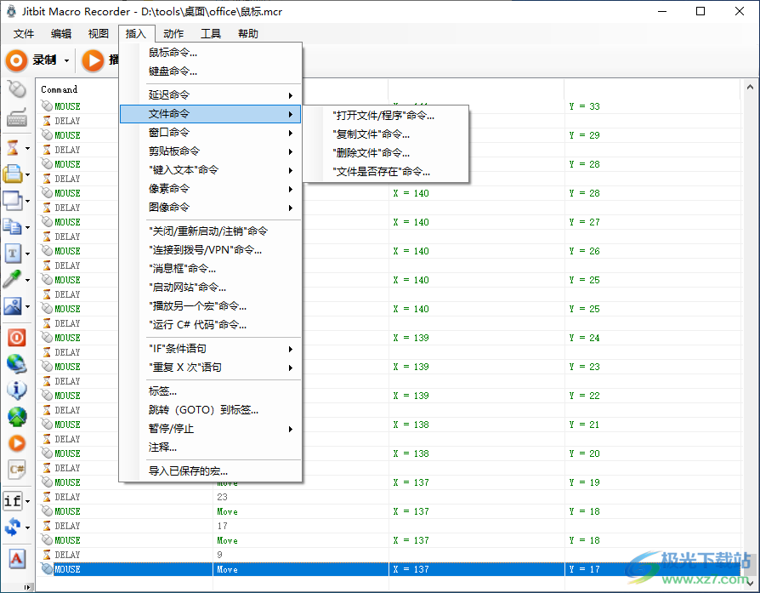Choose 注释... menu entry
The height and width of the screenshot is (593, 760).
tap(210, 448)
